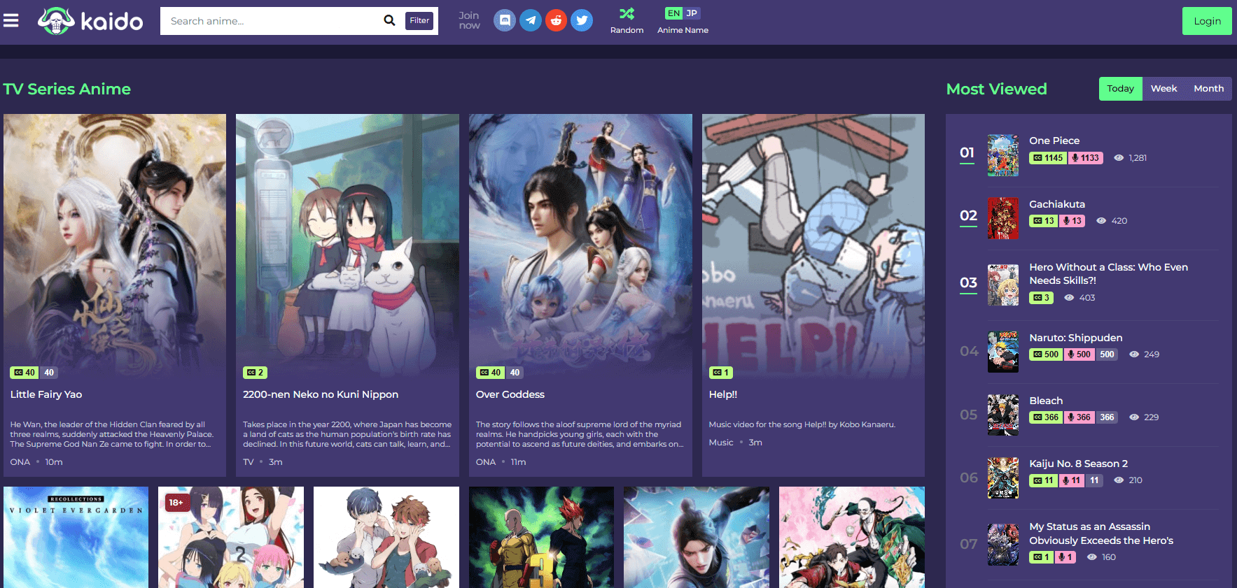The height and width of the screenshot is (588, 1237).
Task: Open the Discord join link
Action: click(x=505, y=20)
